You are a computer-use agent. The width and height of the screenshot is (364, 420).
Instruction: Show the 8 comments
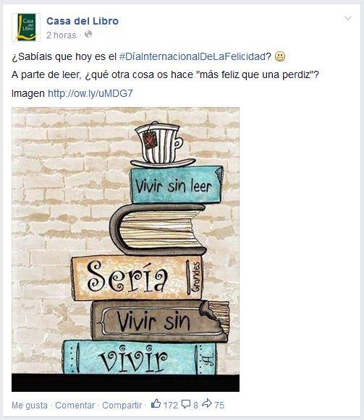pos(195,406)
